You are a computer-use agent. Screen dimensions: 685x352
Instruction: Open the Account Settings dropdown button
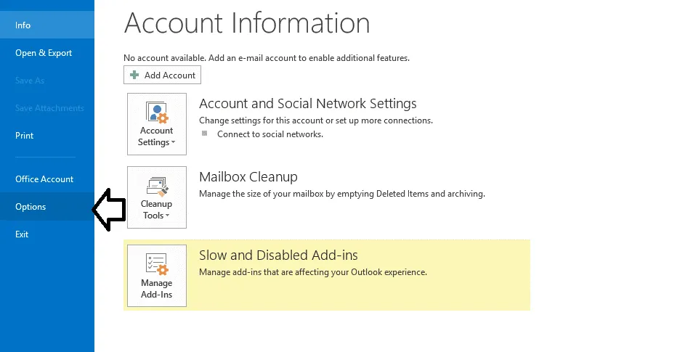[x=157, y=124]
